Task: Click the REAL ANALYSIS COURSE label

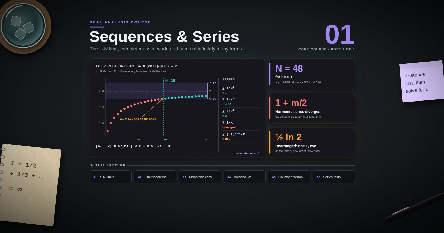Action: (120, 22)
